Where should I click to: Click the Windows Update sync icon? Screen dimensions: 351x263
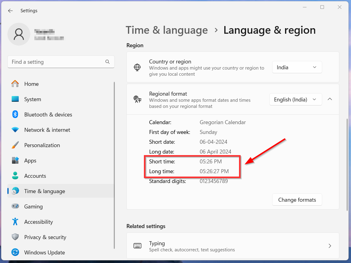15,252
